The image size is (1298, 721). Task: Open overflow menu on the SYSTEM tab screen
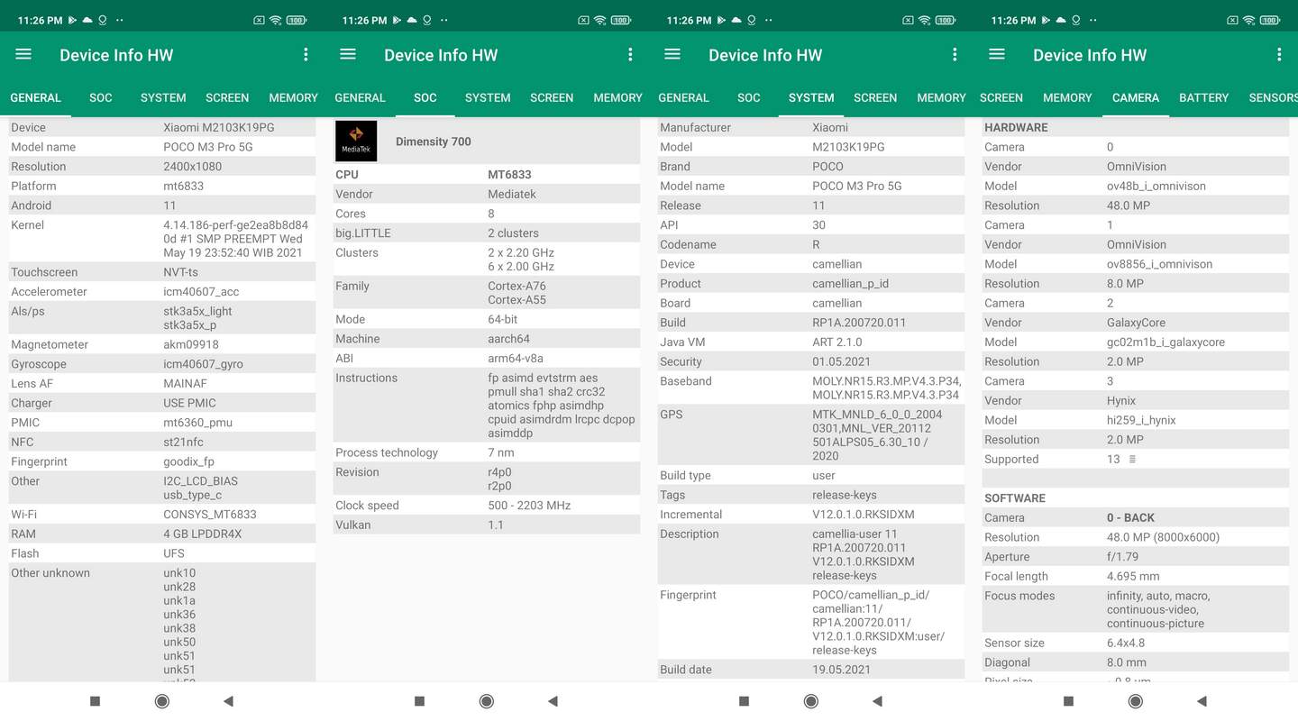[x=955, y=55]
